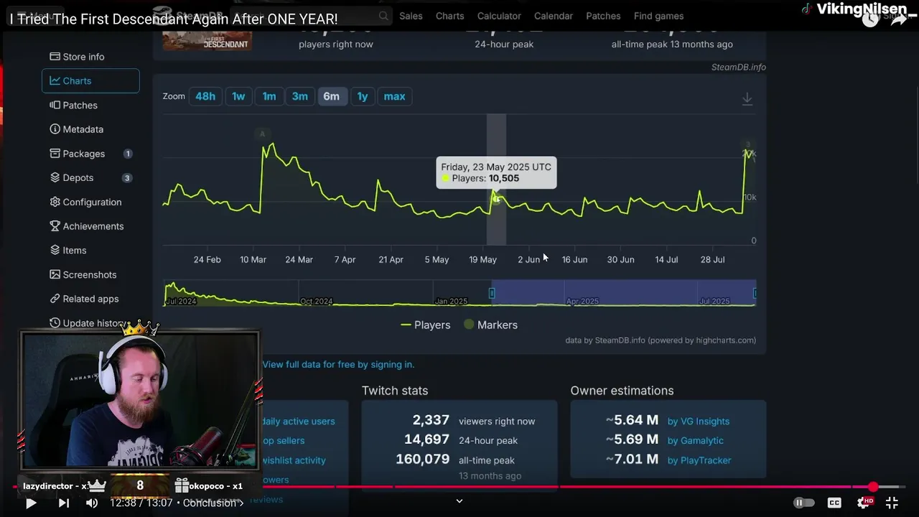The height and width of the screenshot is (517, 919).
Task: Exit fullscreen mode
Action: pos(892,503)
